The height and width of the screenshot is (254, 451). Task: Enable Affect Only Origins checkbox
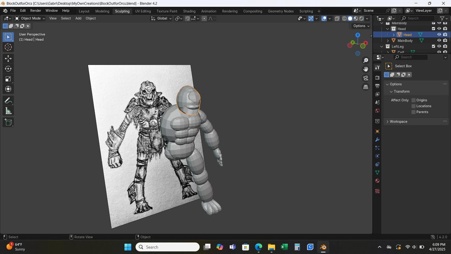(414, 100)
